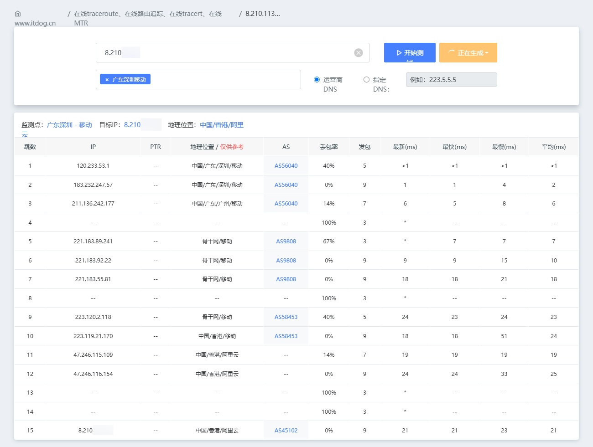Click the 最慢(ms) column header
Screen dimensions: 593x447
tap(504, 147)
